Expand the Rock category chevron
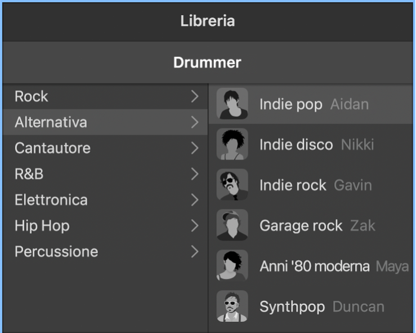Viewport: 416px width, 333px height. point(195,96)
